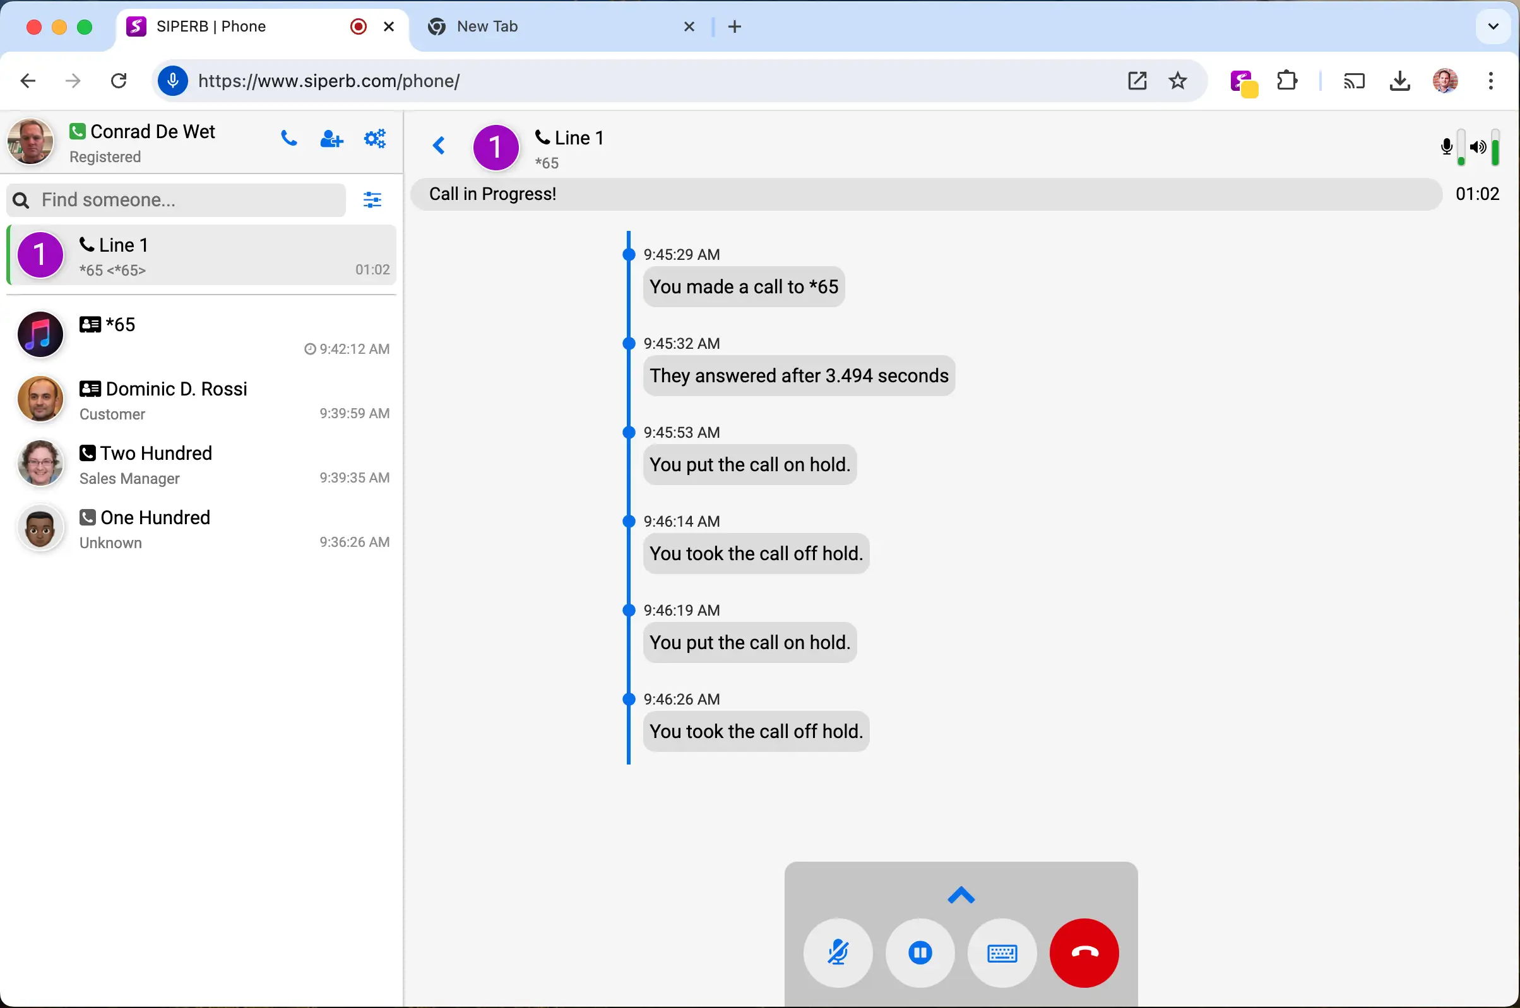Viewport: 1520px width, 1008px height.
Task: Click the SIPERB browser extension icon
Action: [1243, 81]
